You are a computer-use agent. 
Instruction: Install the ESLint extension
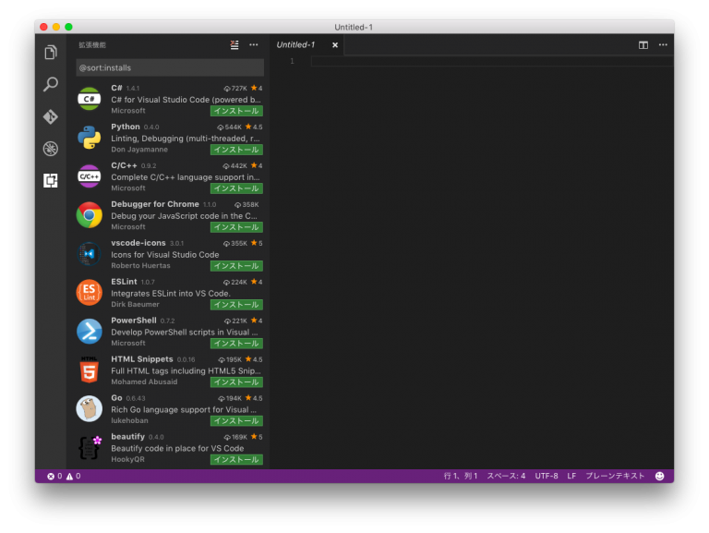pyautogui.click(x=236, y=305)
